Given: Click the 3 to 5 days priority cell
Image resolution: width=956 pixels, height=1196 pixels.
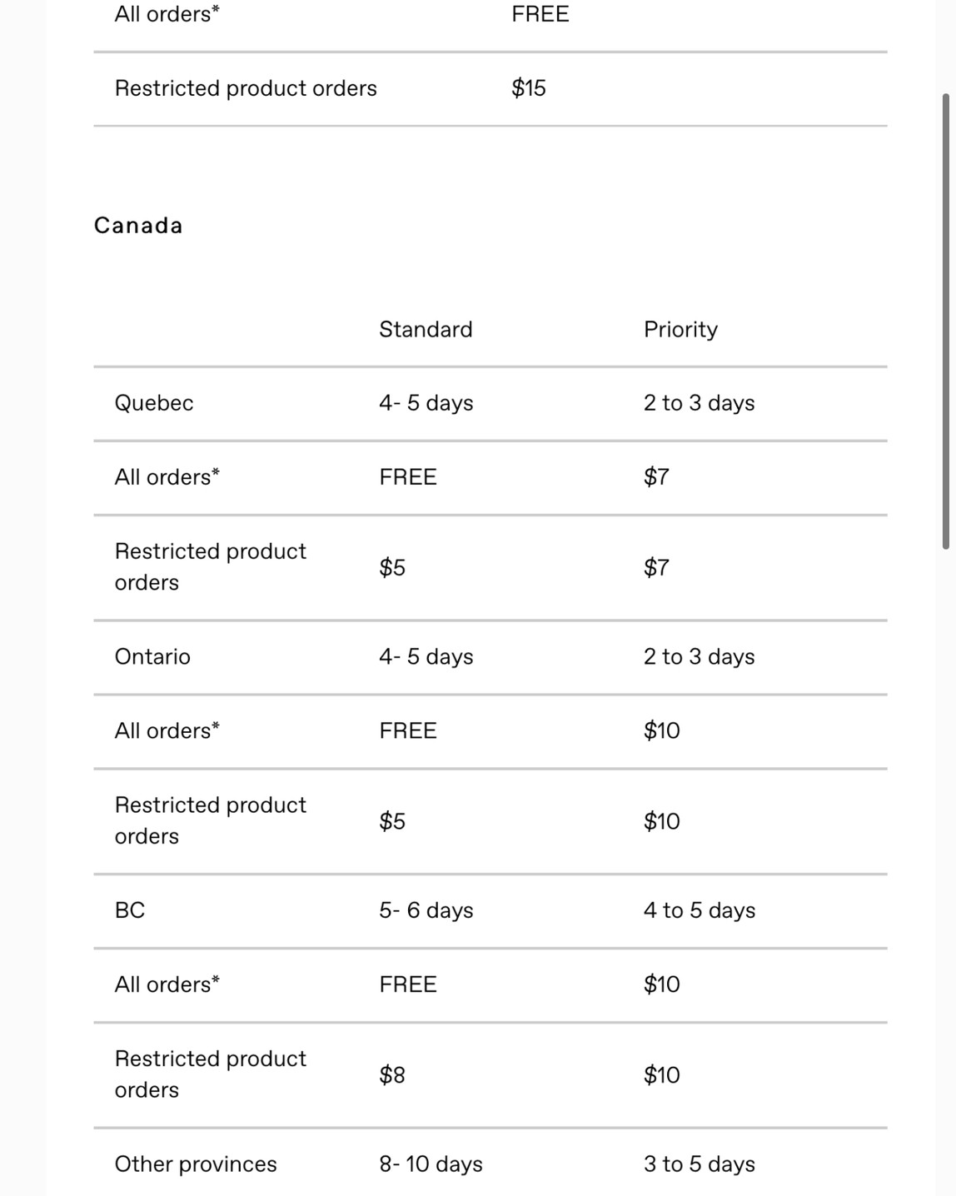Looking at the screenshot, I should pos(700,1164).
